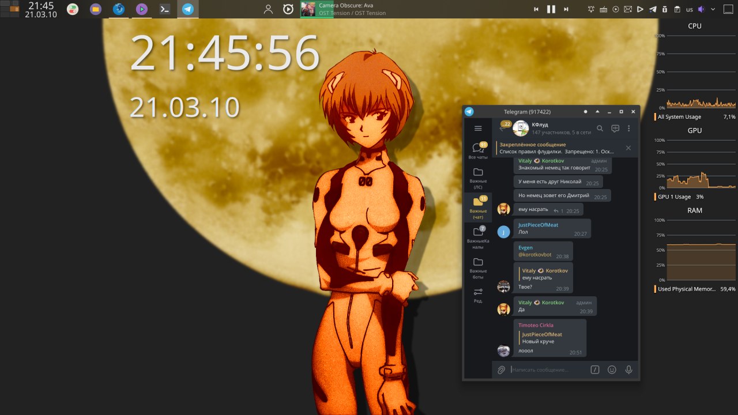Open the bot commands slash icon
Screen dimensions: 738x415
(x=595, y=369)
